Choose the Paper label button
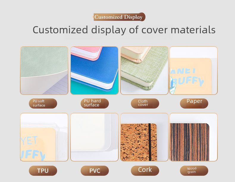 pos(194,103)
